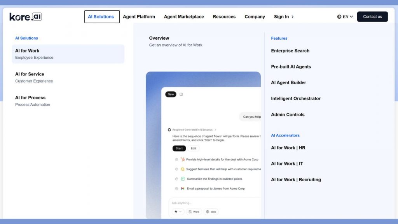Open the AI for Work | Recruiting link
The height and width of the screenshot is (224, 398).
click(296, 179)
